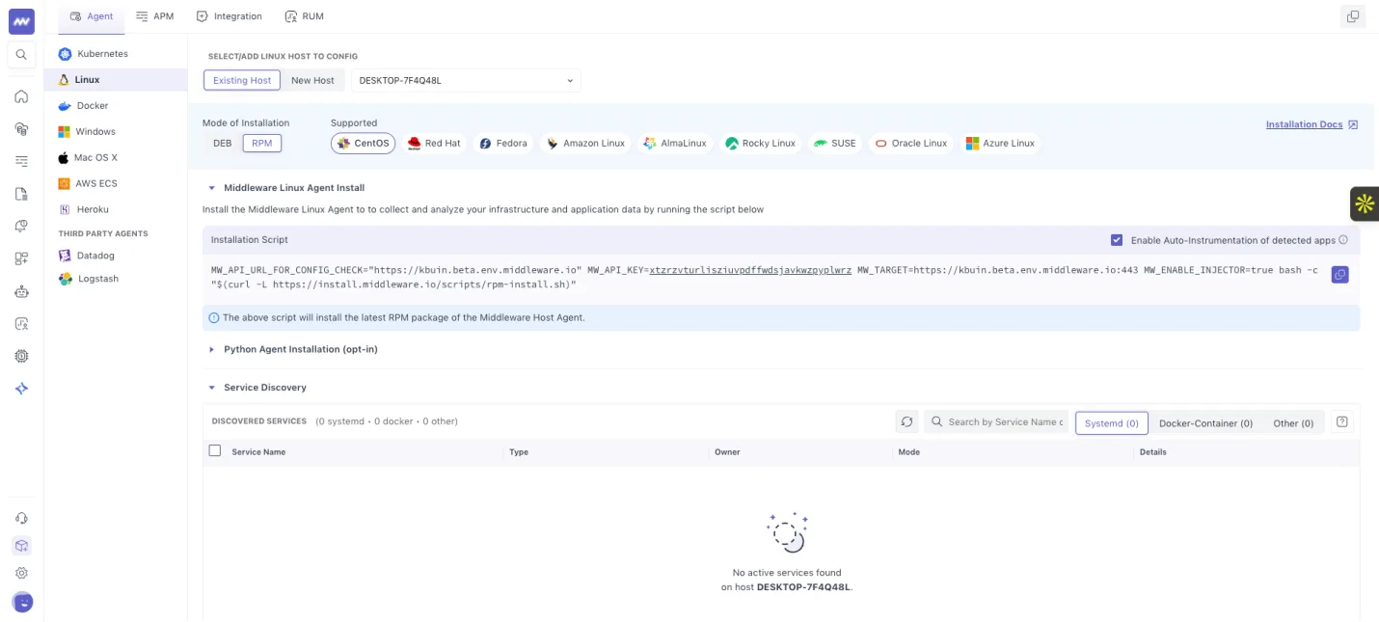
Task: Click the info icon beside Enable Auto-Instrumentation
Action: click(1343, 240)
